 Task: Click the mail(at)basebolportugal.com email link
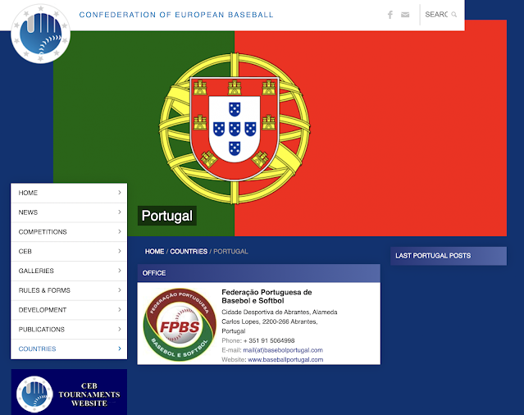point(283,350)
